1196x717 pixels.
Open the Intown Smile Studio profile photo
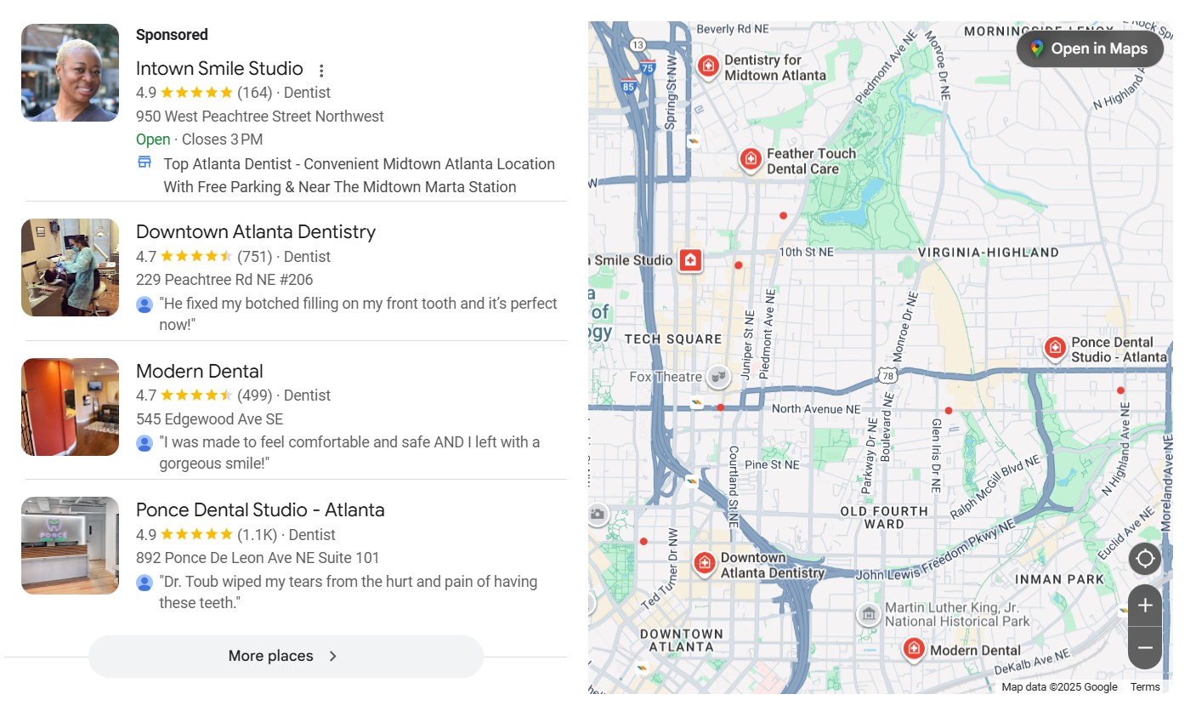point(70,73)
